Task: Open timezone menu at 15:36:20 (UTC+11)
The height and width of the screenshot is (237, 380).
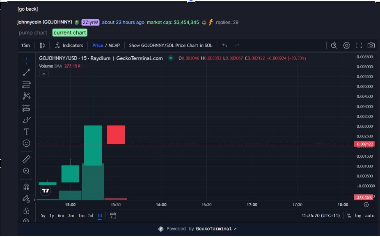Action: point(320,216)
